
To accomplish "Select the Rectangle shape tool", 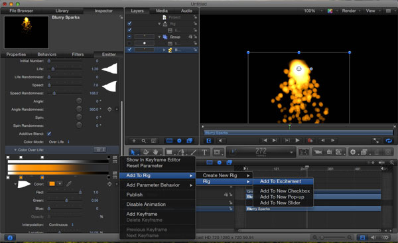I will click(169, 152).
